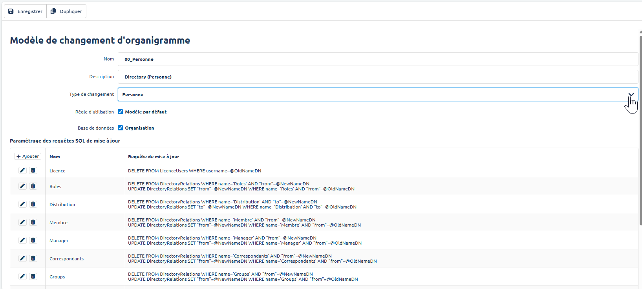Viewport: 642px width, 289px height.
Task: Click the Enregistrer save button
Action: click(26, 11)
